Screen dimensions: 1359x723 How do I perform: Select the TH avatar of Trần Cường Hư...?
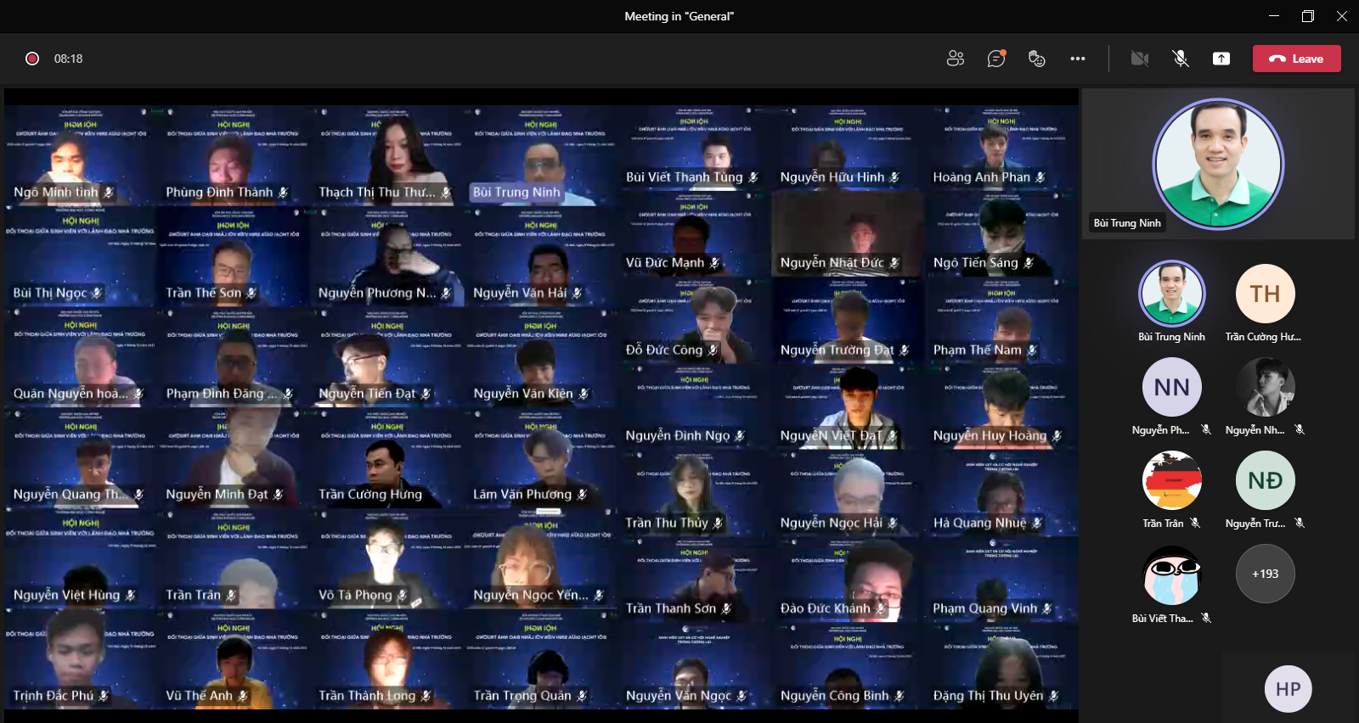point(1265,294)
